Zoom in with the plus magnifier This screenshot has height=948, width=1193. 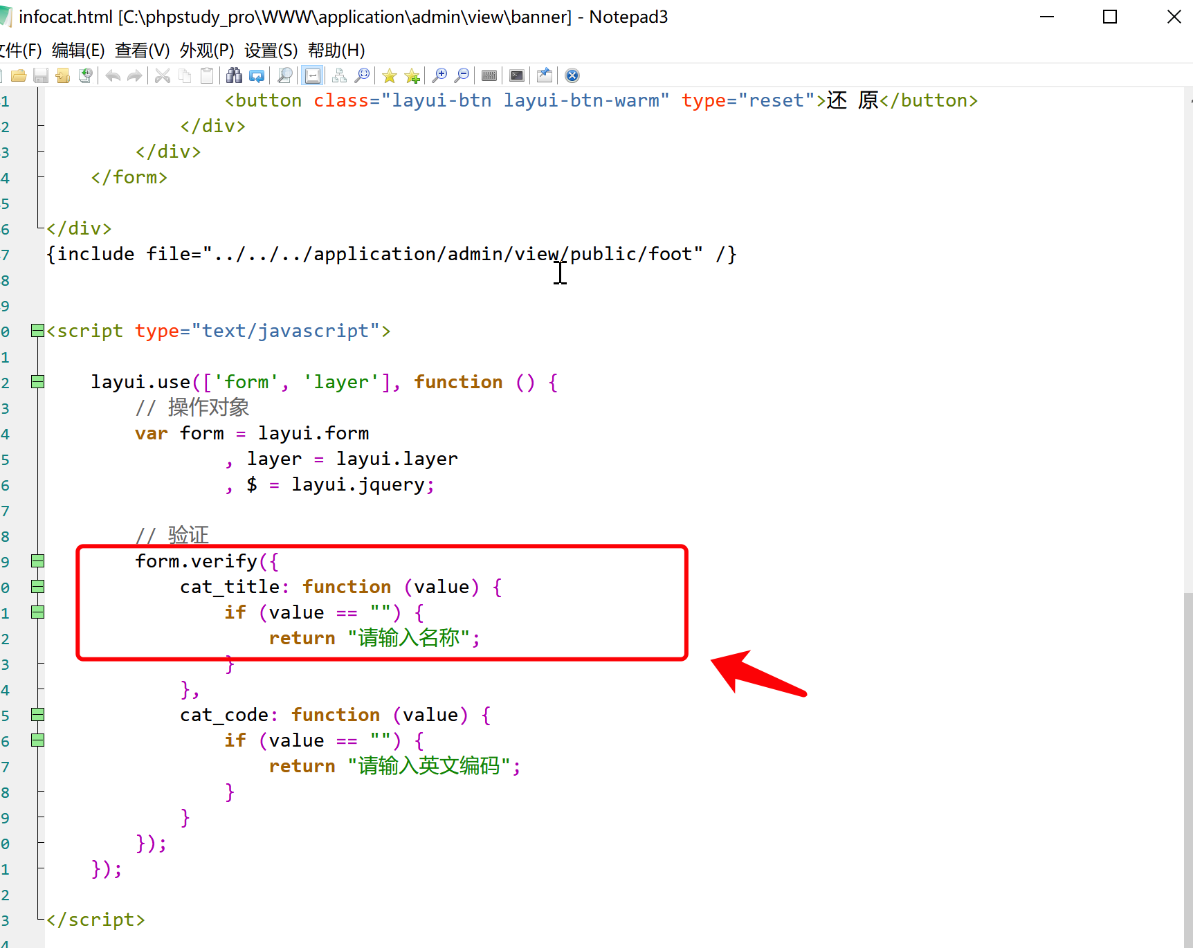439,75
